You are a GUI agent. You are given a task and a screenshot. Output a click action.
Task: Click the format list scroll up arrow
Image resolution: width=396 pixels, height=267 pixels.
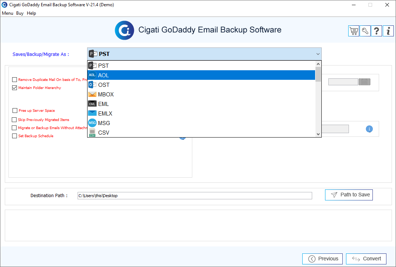[318, 64]
